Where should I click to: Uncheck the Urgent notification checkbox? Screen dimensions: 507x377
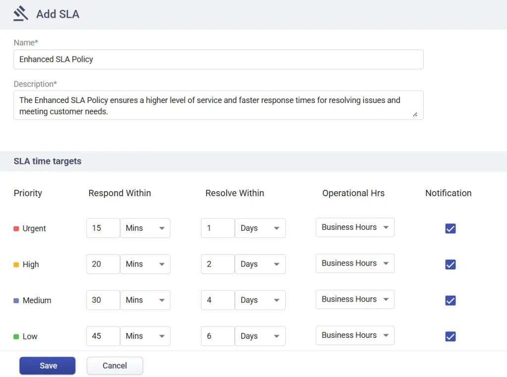(450, 228)
